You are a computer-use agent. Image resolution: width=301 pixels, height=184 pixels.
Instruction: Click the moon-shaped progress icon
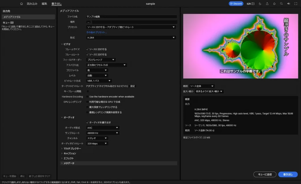click(260, 4)
